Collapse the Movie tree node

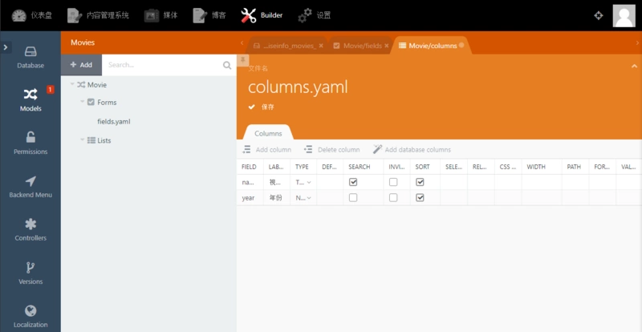click(72, 84)
